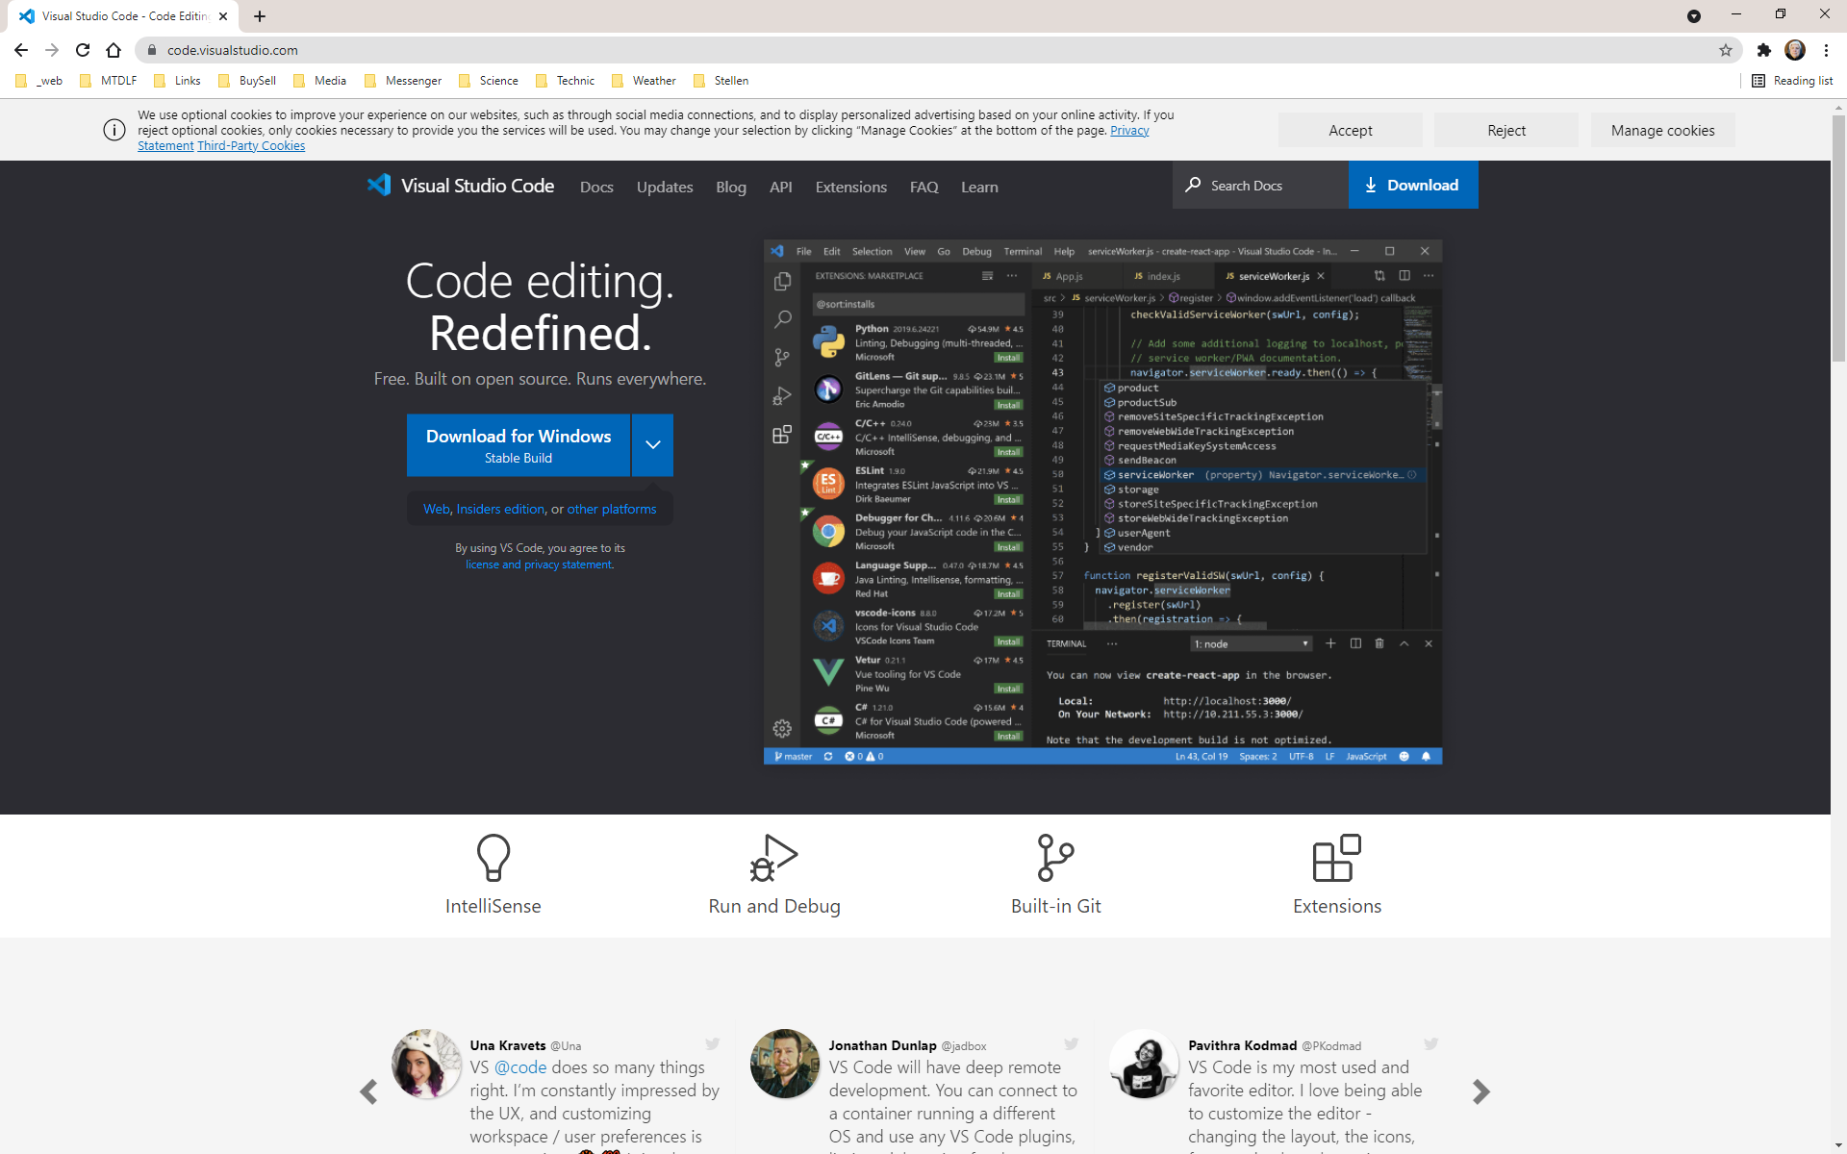Open the BuySell bookmarks folder
This screenshot has width=1847, height=1154.
(248, 81)
